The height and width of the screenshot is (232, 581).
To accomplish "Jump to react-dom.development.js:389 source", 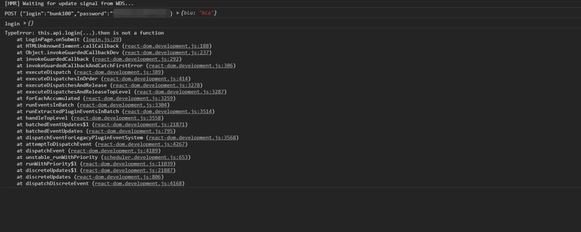I will 119,72.
